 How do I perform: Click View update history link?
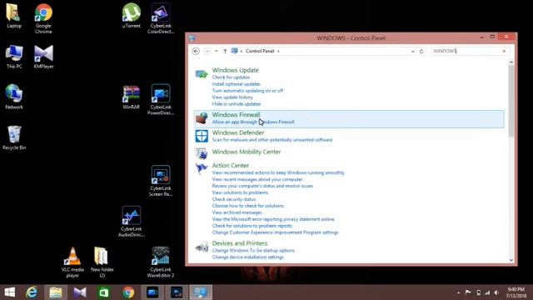232,97
